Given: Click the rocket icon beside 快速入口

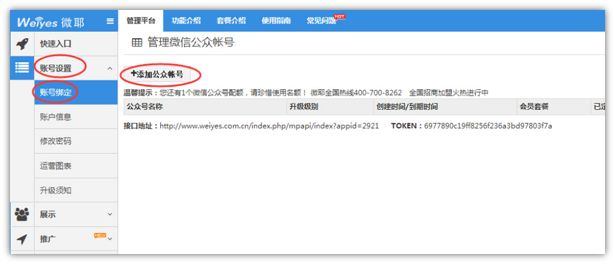Looking at the screenshot, I should point(22,43).
